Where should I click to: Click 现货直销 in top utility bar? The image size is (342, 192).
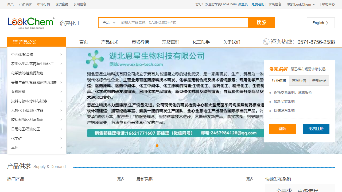click(x=62, y=4)
